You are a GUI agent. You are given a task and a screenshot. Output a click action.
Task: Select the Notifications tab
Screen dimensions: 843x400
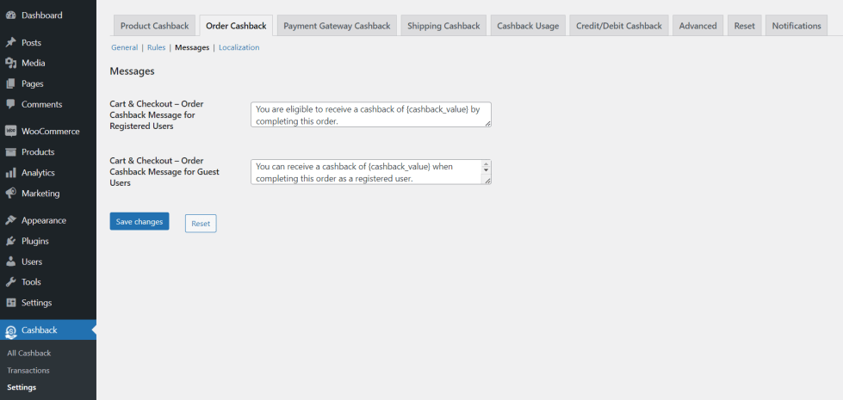(796, 26)
